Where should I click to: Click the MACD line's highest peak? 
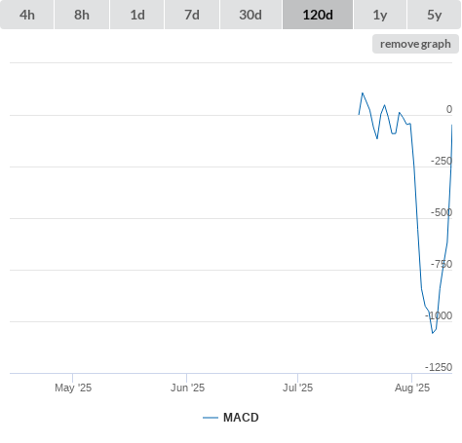click(363, 93)
